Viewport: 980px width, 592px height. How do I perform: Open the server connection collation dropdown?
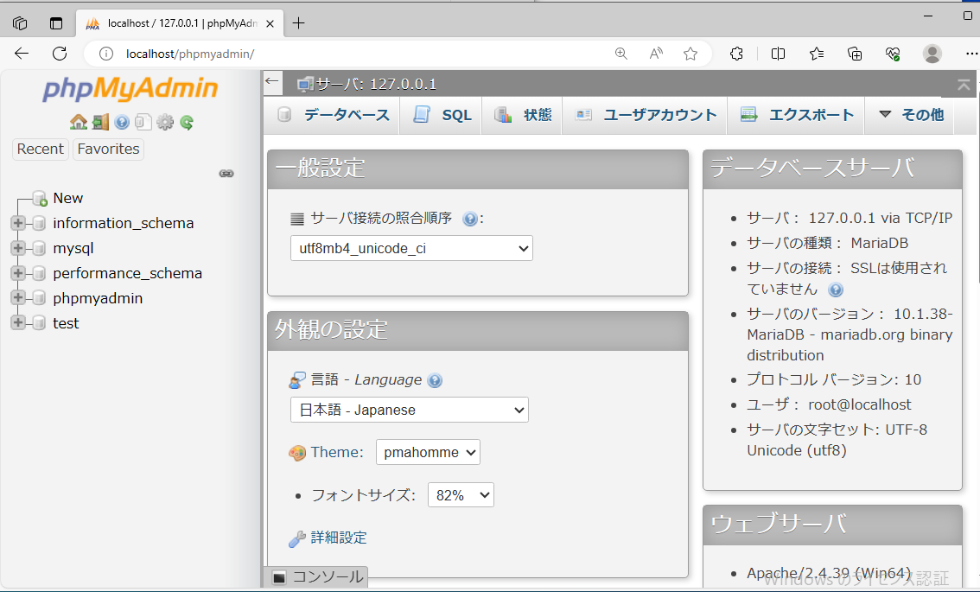tap(411, 249)
